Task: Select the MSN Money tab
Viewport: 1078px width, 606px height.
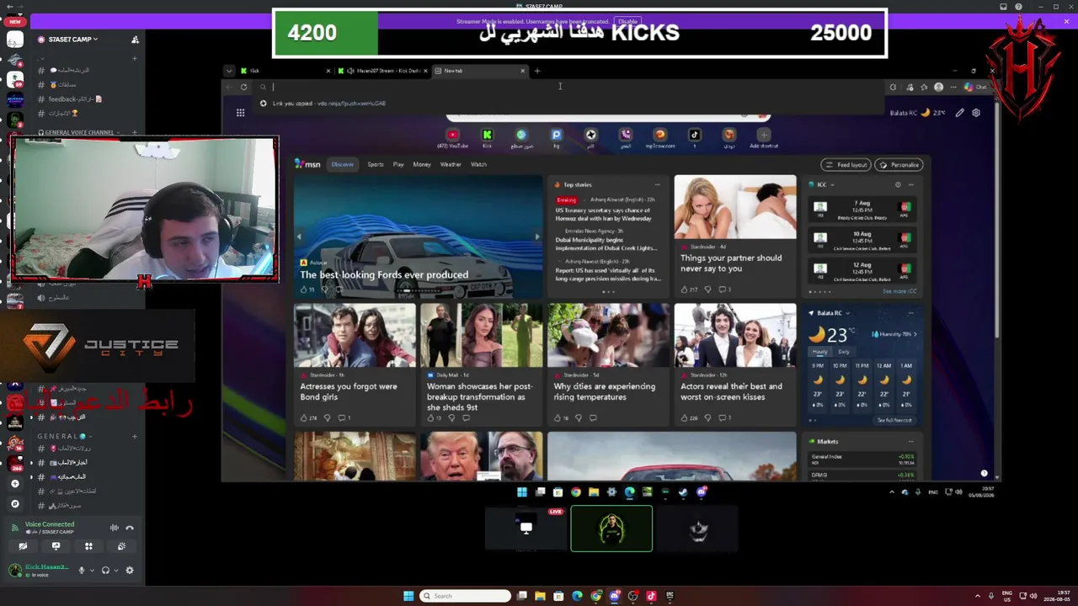Action: coord(422,165)
